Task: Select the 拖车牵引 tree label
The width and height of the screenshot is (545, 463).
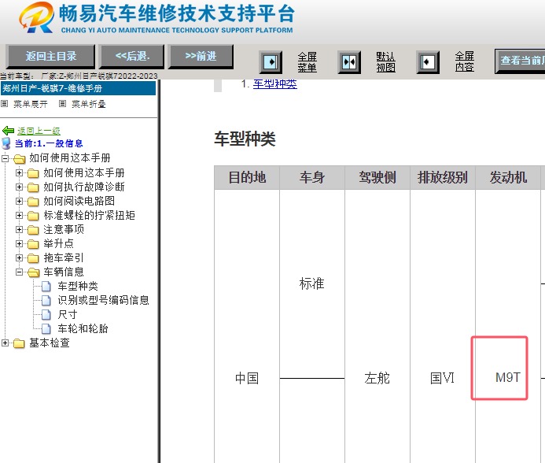Action: 64,258
